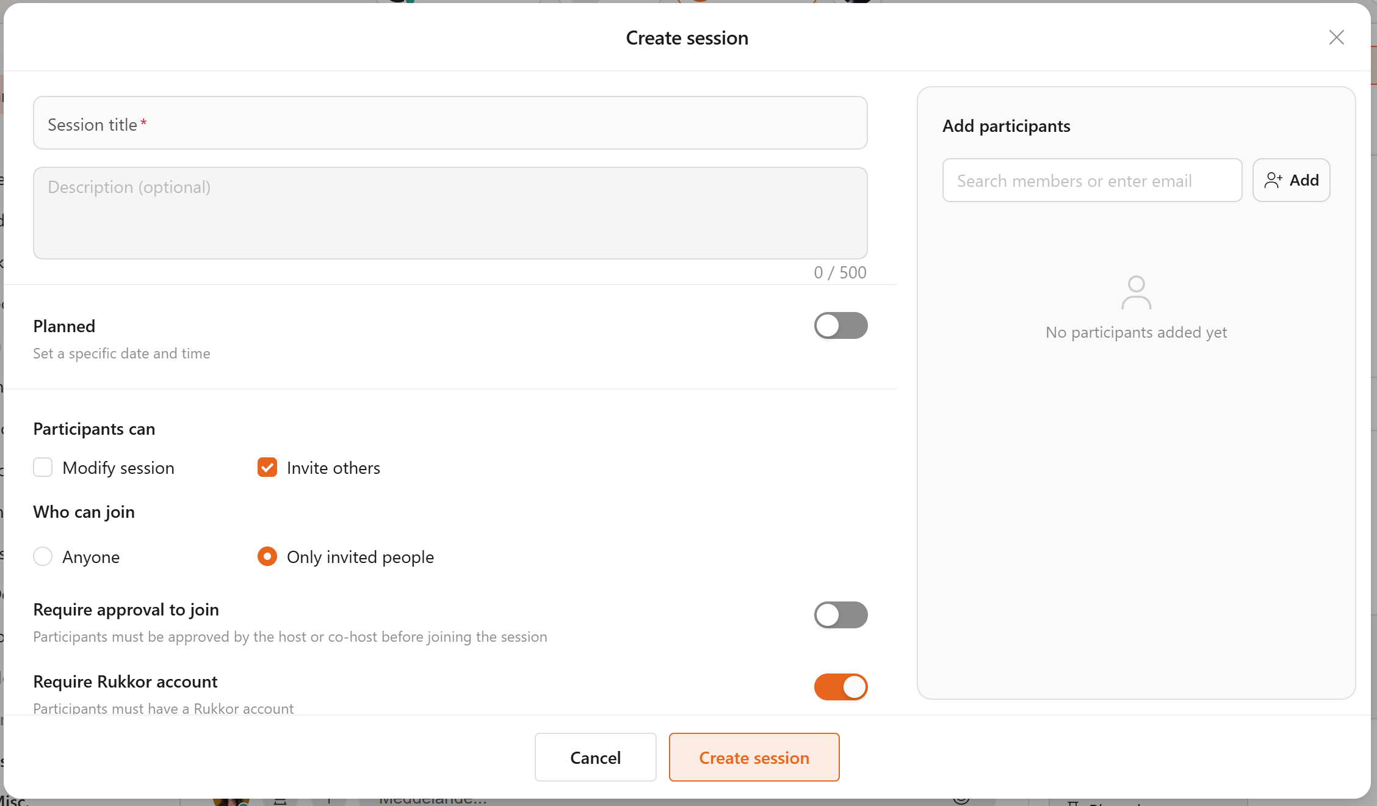1377x806 pixels.
Task: Close the Create session dialog
Action: [x=1336, y=38]
